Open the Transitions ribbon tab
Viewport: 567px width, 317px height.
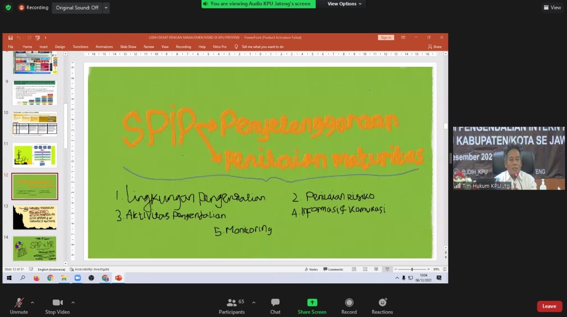[x=80, y=47]
